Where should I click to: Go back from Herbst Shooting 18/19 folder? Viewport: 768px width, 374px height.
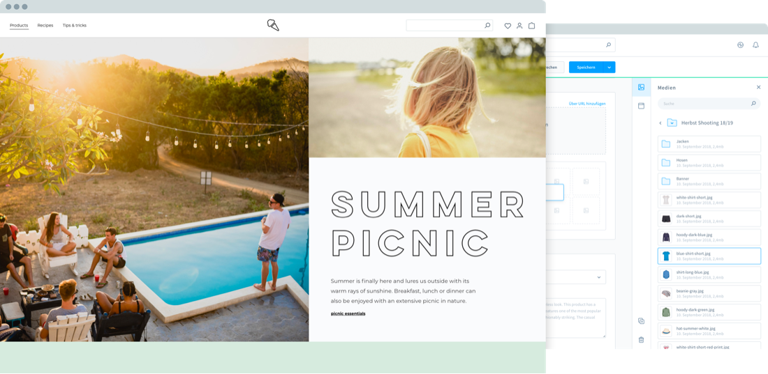point(660,123)
